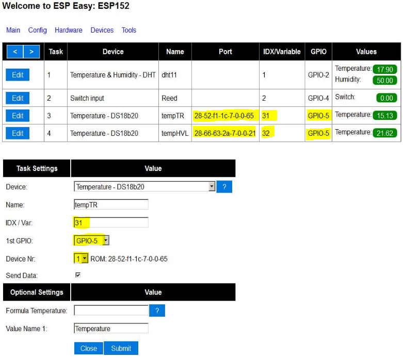Switch to the Devices menu
403x358 pixels.
pos(102,30)
